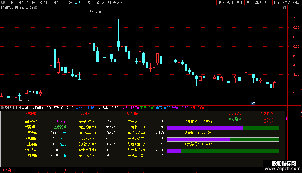Switch to the 5分钟 period tab
The height and width of the screenshot is (173, 302).
[x=31, y=2]
